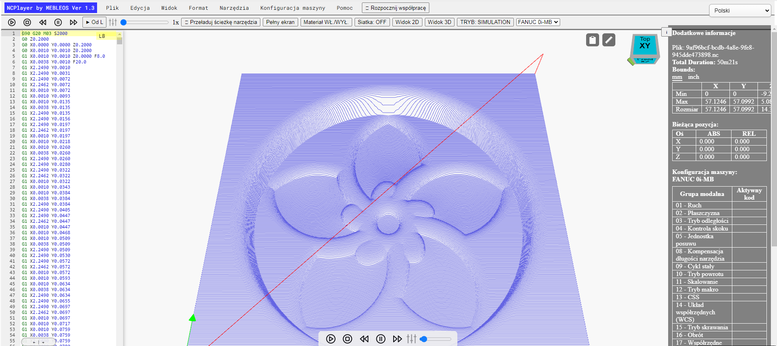Click Rozpocznij współpracę button

(x=396, y=8)
